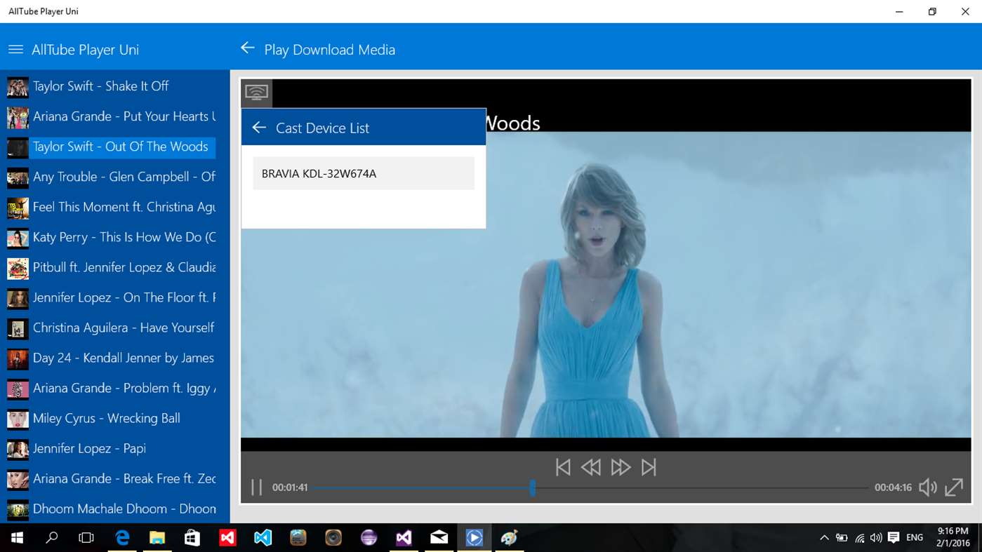This screenshot has width=982, height=552.
Task: Select BRAVIA KDL-32W674A cast device
Action: [x=364, y=173]
